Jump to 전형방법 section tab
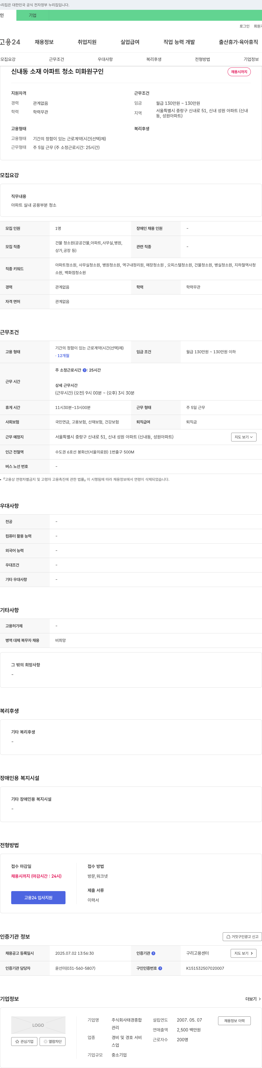Image resolution: width=262 pixels, height=1068 pixels. click(202, 59)
